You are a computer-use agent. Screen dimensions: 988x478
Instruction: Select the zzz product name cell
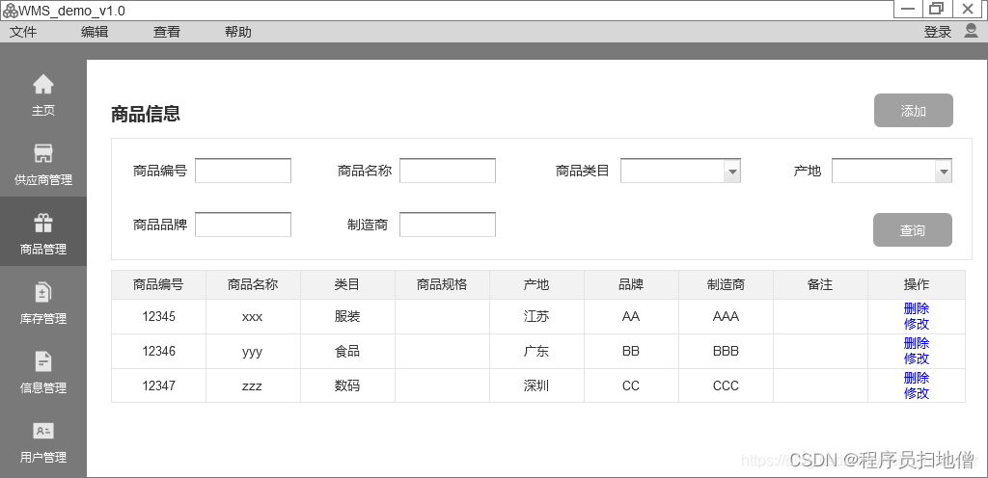254,385
